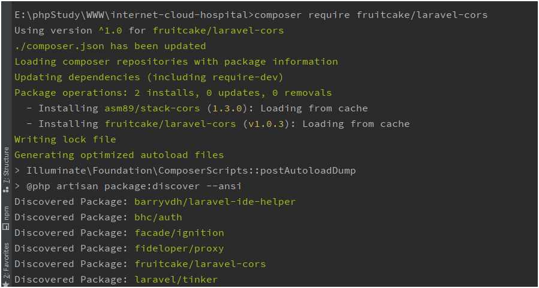This screenshot has height=288, width=539.
Task: Click the facade/ignition discovered package
Action: [x=179, y=233]
